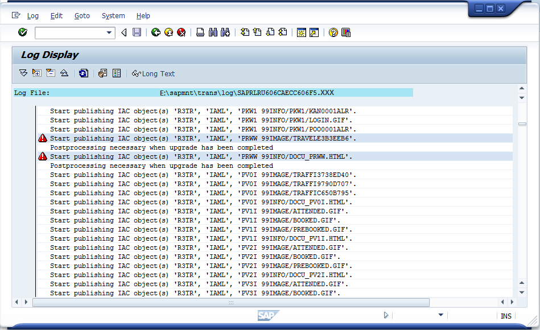Click the vertical scrollbar up arrow at top
Screen dimensions: 540x330
tap(522, 89)
